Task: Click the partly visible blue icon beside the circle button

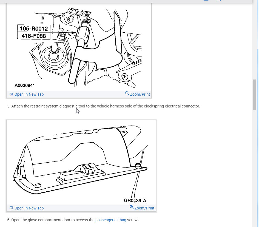Action: (219, 0)
